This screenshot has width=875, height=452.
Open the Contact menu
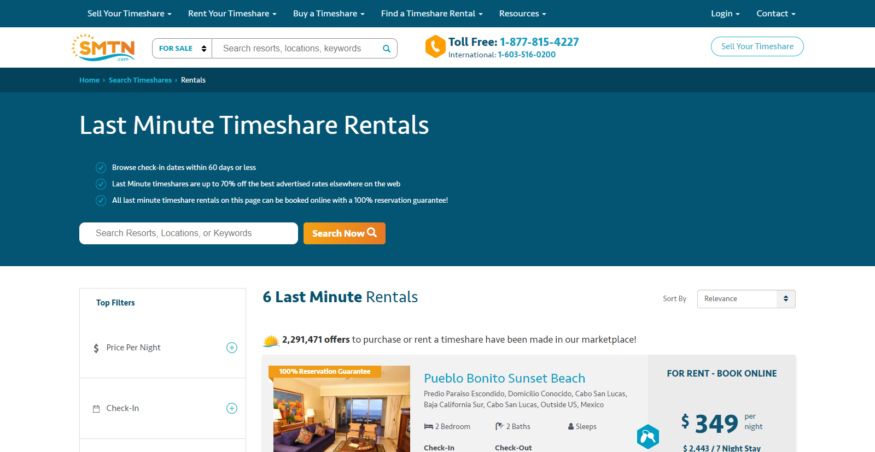[x=776, y=14]
